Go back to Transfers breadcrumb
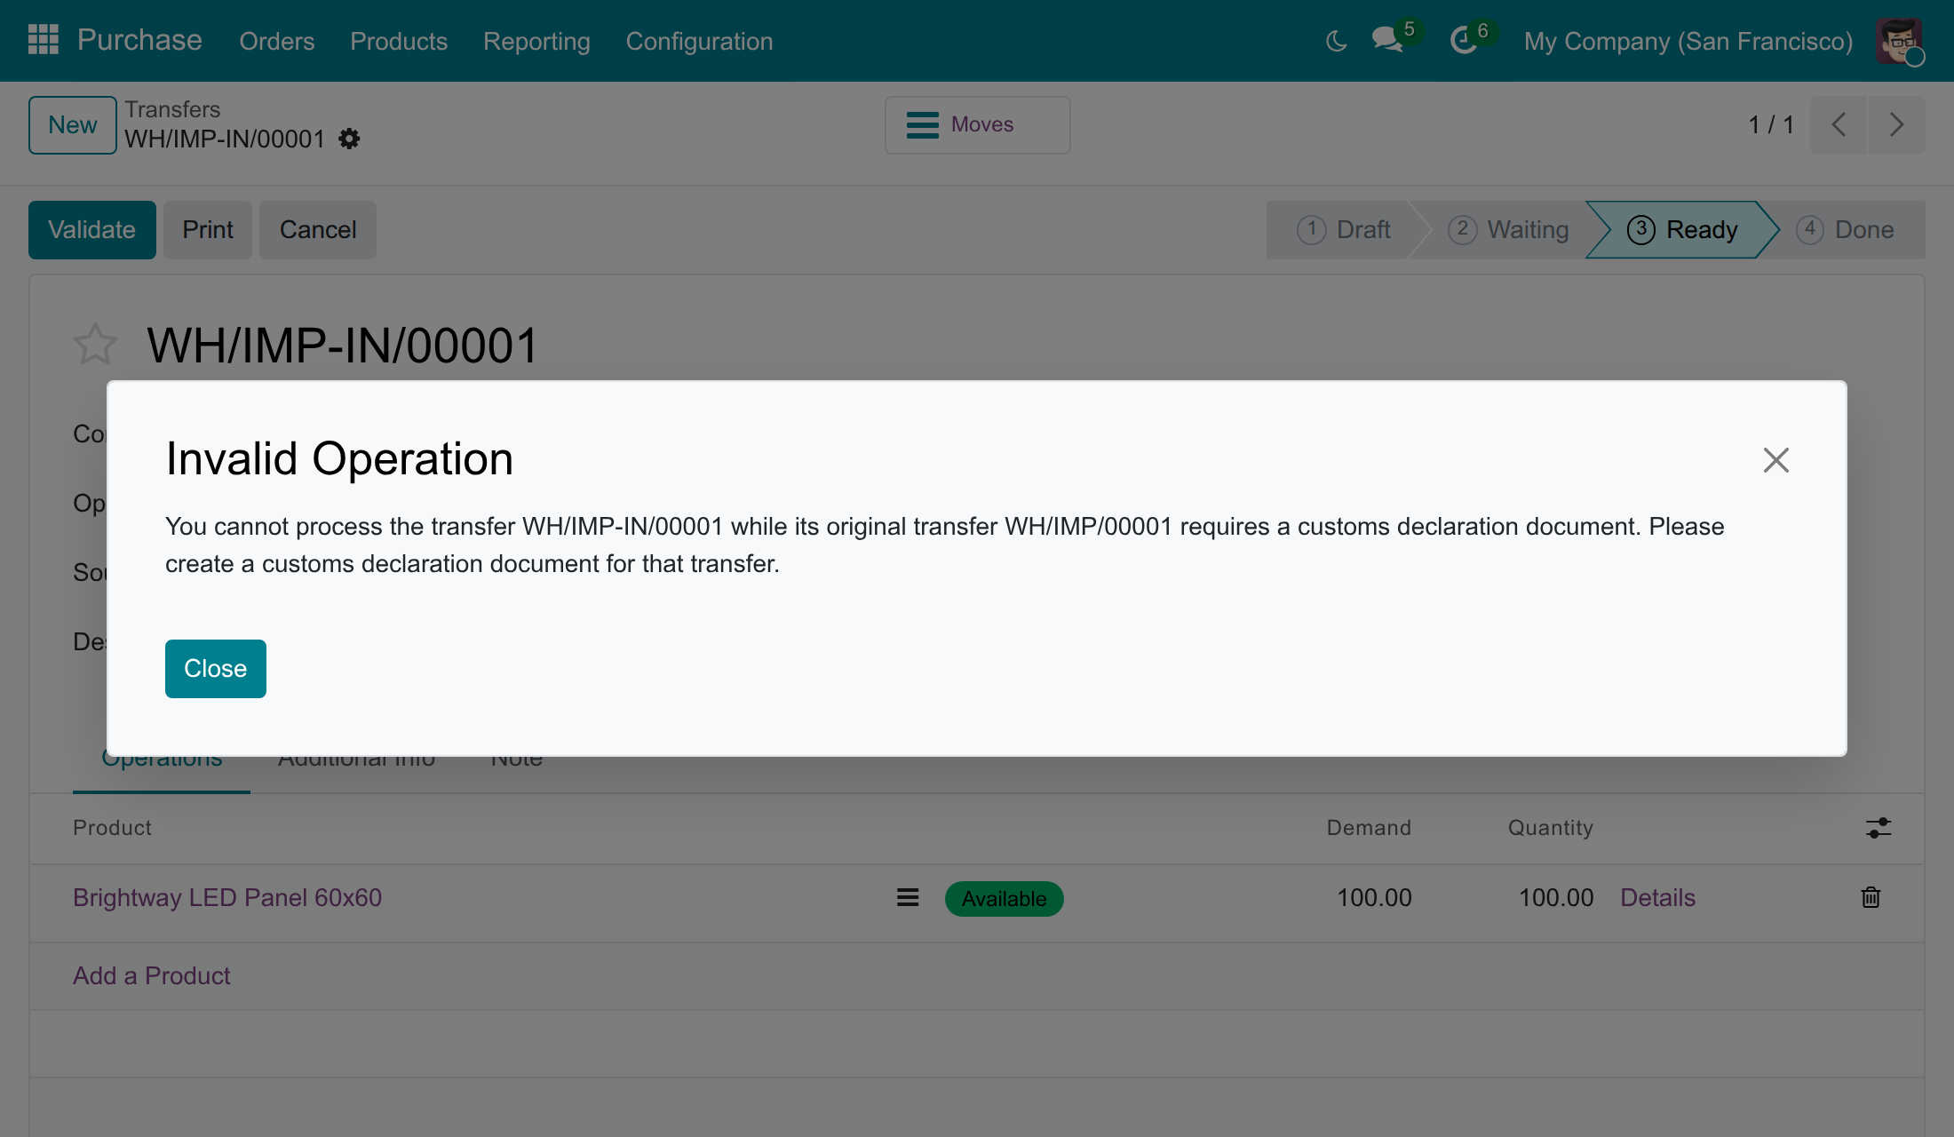1954x1137 pixels. [x=172, y=109]
